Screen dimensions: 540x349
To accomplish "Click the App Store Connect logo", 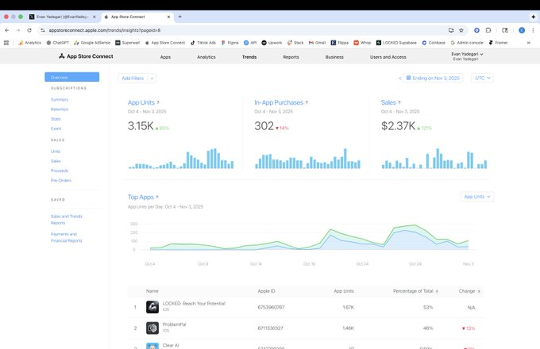I will tap(86, 56).
